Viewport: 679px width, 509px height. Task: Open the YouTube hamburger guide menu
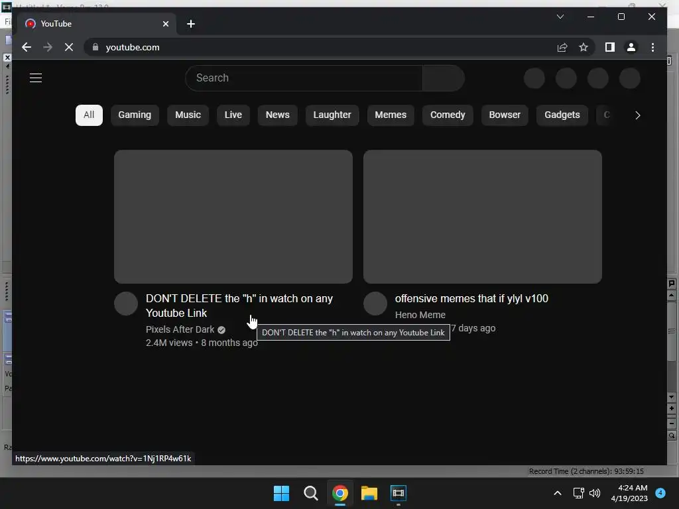pyautogui.click(x=36, y=78)
